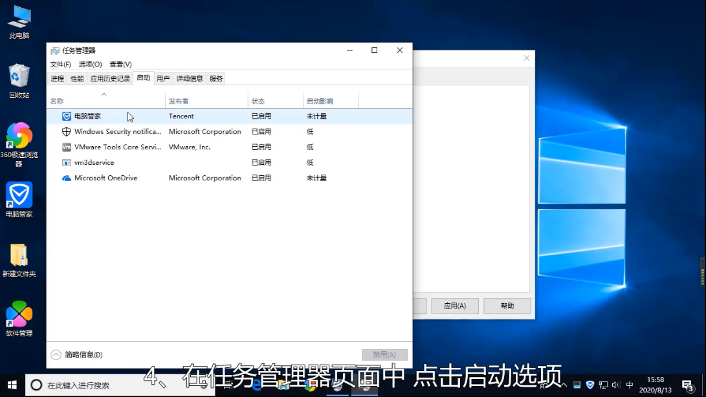This screenshot has height=397, width=706.
Task: Click the 帮助 button
Action: [507, 306]
